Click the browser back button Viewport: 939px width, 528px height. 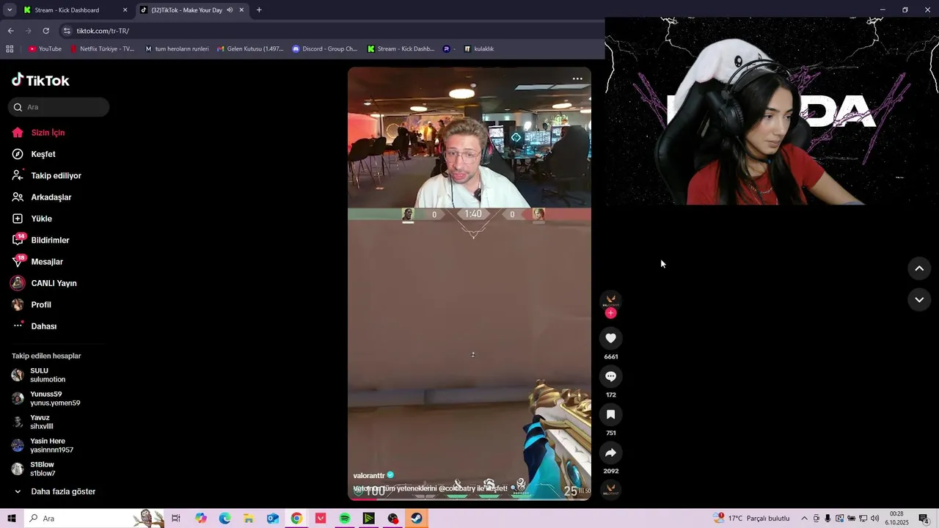(10, 31)
